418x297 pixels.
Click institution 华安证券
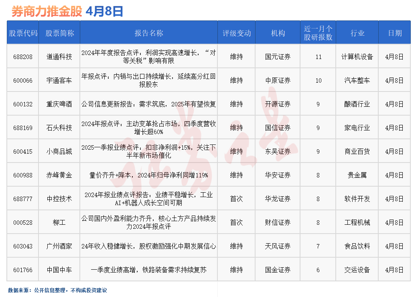(x=278, y=175)
